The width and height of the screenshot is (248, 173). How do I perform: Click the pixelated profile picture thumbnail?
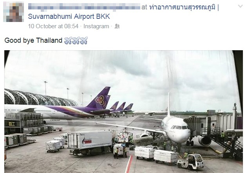(x=14, y=12)
